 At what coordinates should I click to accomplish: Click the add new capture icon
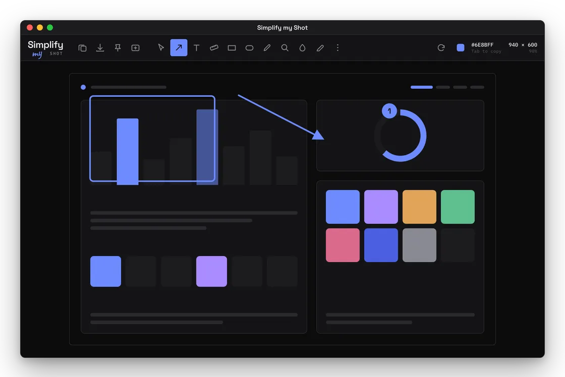[x=136, y=48]
